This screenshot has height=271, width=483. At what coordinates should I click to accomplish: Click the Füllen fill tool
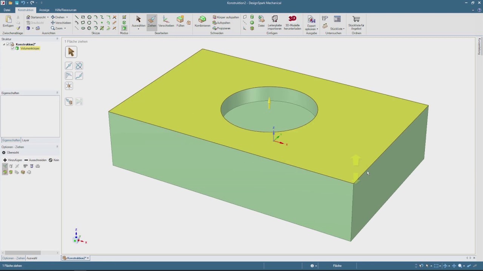click(180, 21)
